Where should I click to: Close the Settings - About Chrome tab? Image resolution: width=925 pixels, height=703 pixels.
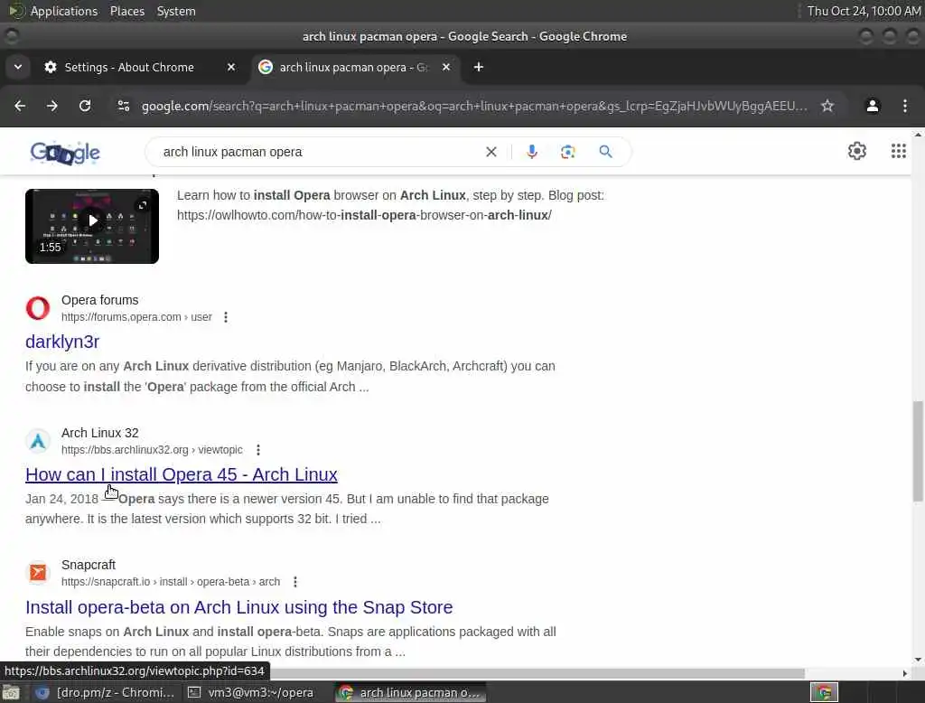click(x=231, y=67)
